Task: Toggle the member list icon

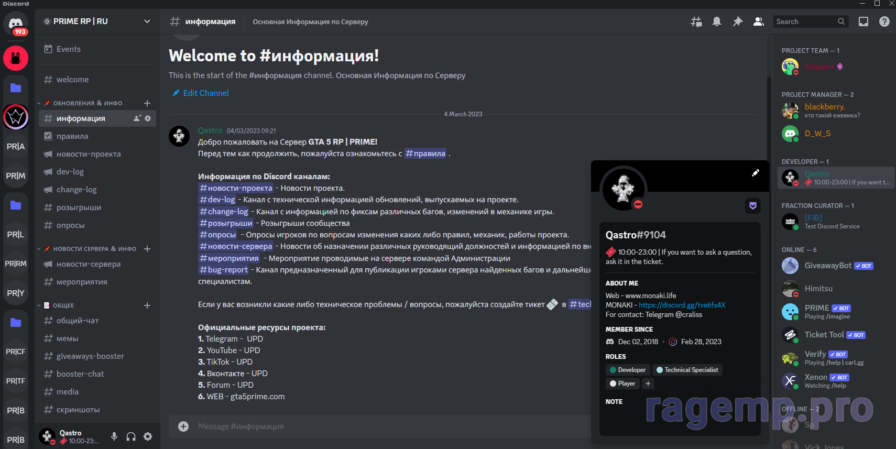Action: [758, 21]
